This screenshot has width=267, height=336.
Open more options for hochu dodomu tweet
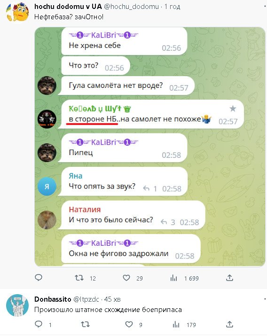coord(265,7)
